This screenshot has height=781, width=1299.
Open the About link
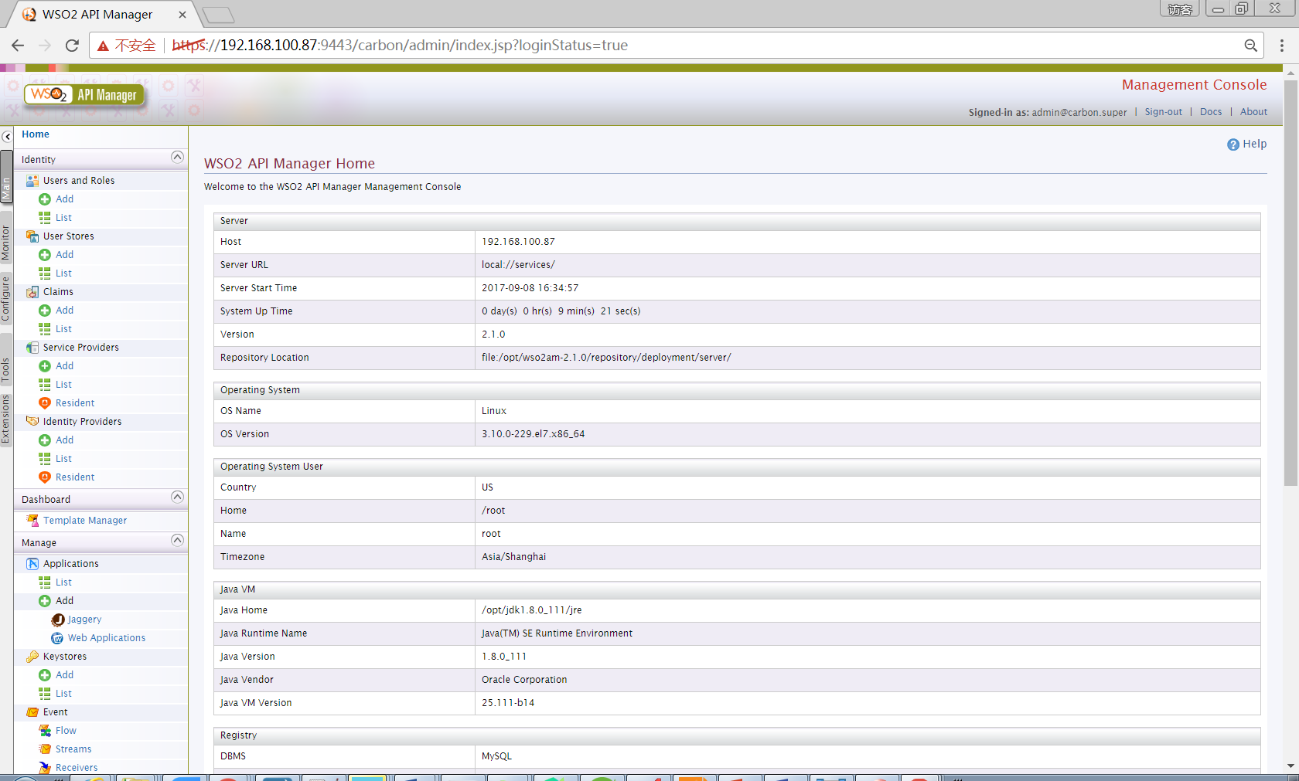[x=1253, y=112]
